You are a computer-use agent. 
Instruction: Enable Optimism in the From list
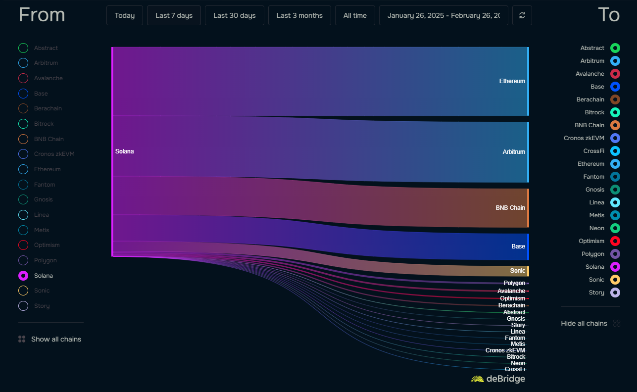click(x=23, y=245)
